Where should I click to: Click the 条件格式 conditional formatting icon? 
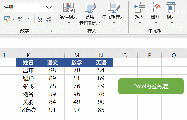click(x=69, y=8)
